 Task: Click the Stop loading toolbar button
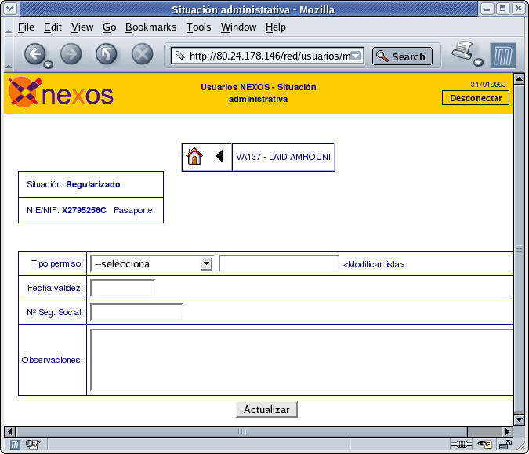[x=142, y=54]
